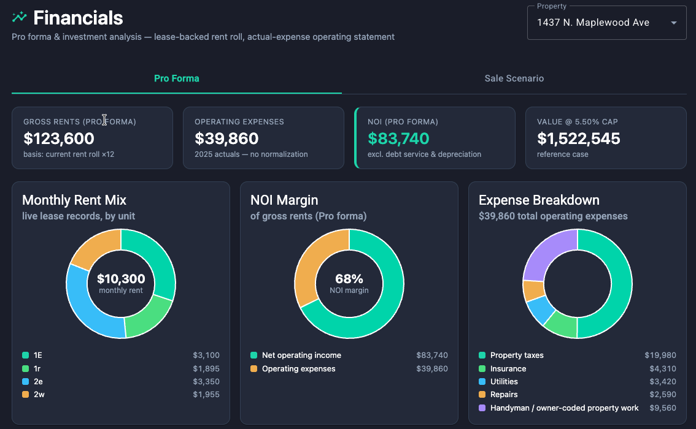Click the Net operating income legend swatch
This screenshot has width=696, height=429.
pyautogui.click(x=254, y=355)
